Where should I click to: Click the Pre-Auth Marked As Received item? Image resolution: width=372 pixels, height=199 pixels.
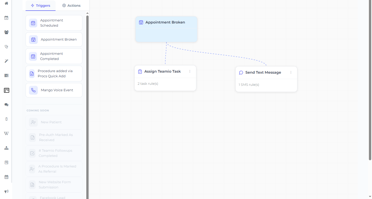54,137
